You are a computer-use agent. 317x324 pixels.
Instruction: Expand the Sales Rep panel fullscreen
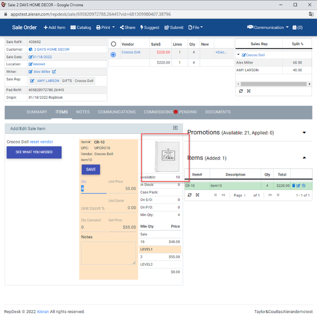pos(249,91)
